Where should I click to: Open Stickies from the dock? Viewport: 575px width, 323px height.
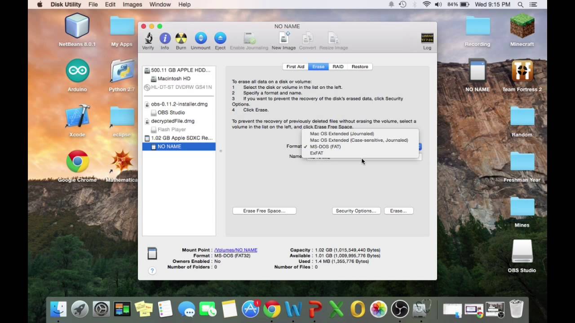[144, 309]
